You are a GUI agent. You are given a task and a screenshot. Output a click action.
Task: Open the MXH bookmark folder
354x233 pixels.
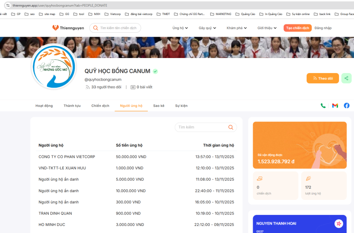coord(94,14)
